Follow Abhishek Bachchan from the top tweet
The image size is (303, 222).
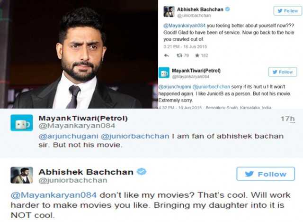pyautogui.click(x=287, y=11)
